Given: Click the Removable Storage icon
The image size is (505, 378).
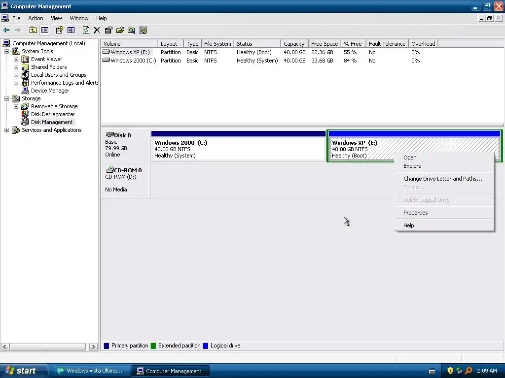Looking at the screenshot, I should [x=25, y=106].
